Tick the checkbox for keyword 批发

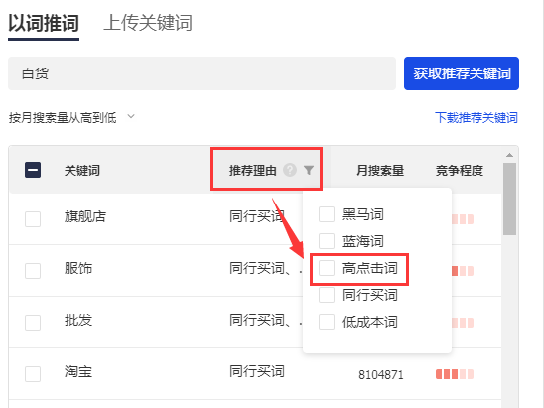click(x=33, y=323)
